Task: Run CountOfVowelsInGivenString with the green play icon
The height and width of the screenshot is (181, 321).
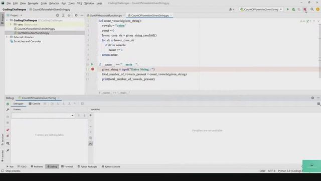Action: click(287, 10)
